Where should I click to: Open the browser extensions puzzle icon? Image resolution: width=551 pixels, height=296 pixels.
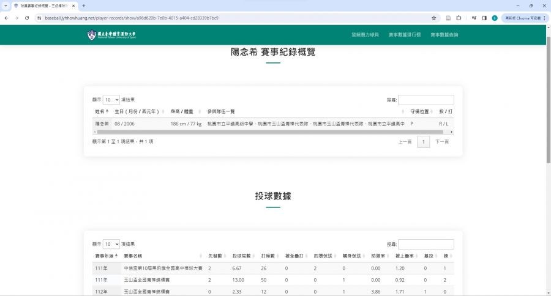pyautogui.click(x=458, y=18)
